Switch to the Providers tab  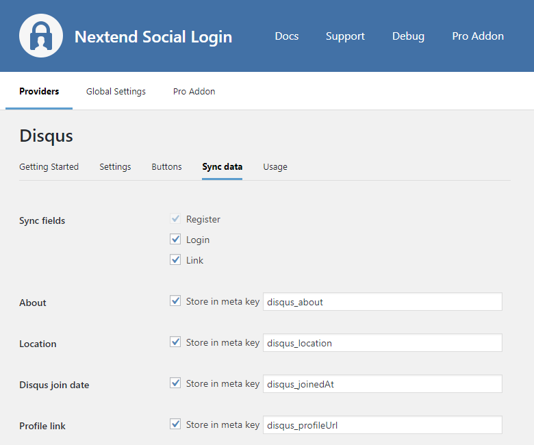39,91
